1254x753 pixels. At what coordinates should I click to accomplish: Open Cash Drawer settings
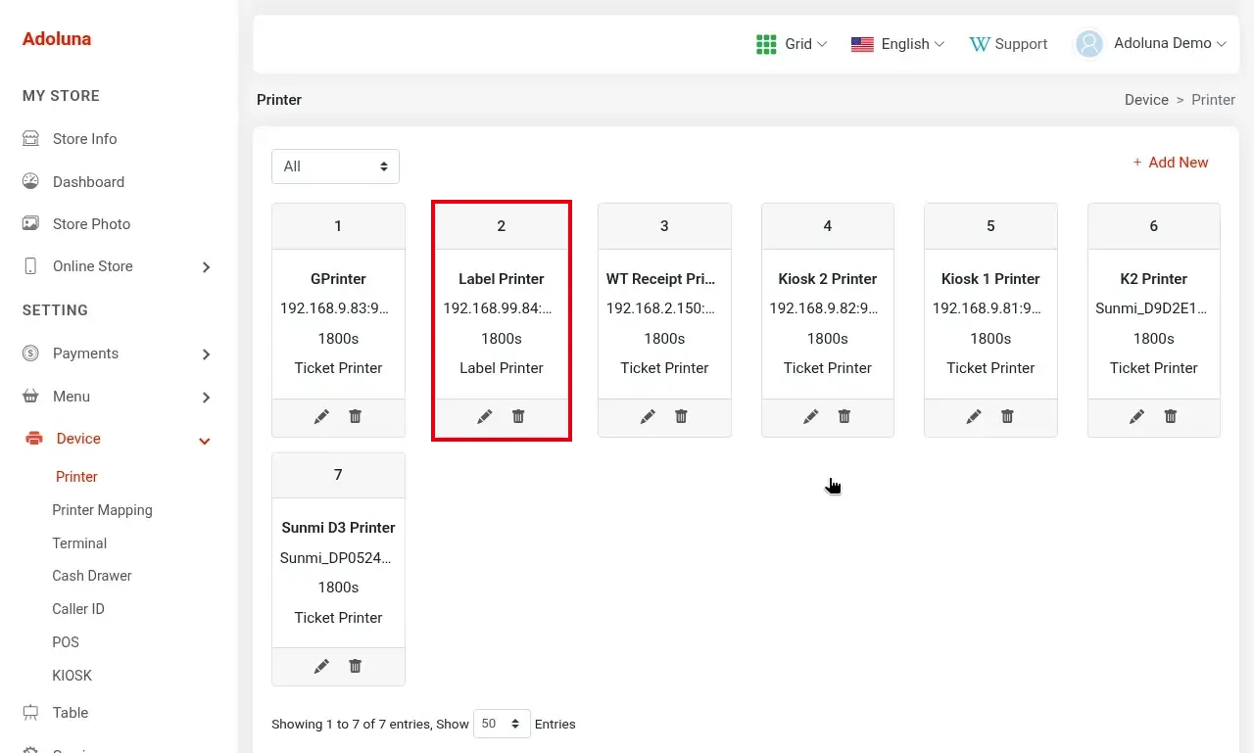[x=92, y=576]
